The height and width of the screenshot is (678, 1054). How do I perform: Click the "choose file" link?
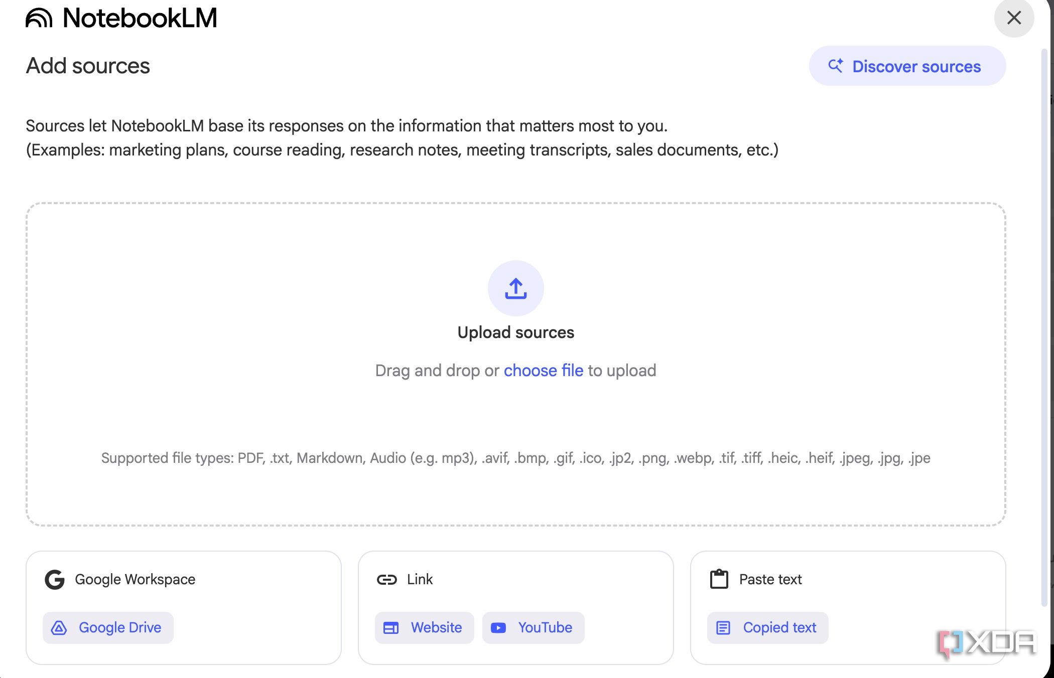[543, 371]
